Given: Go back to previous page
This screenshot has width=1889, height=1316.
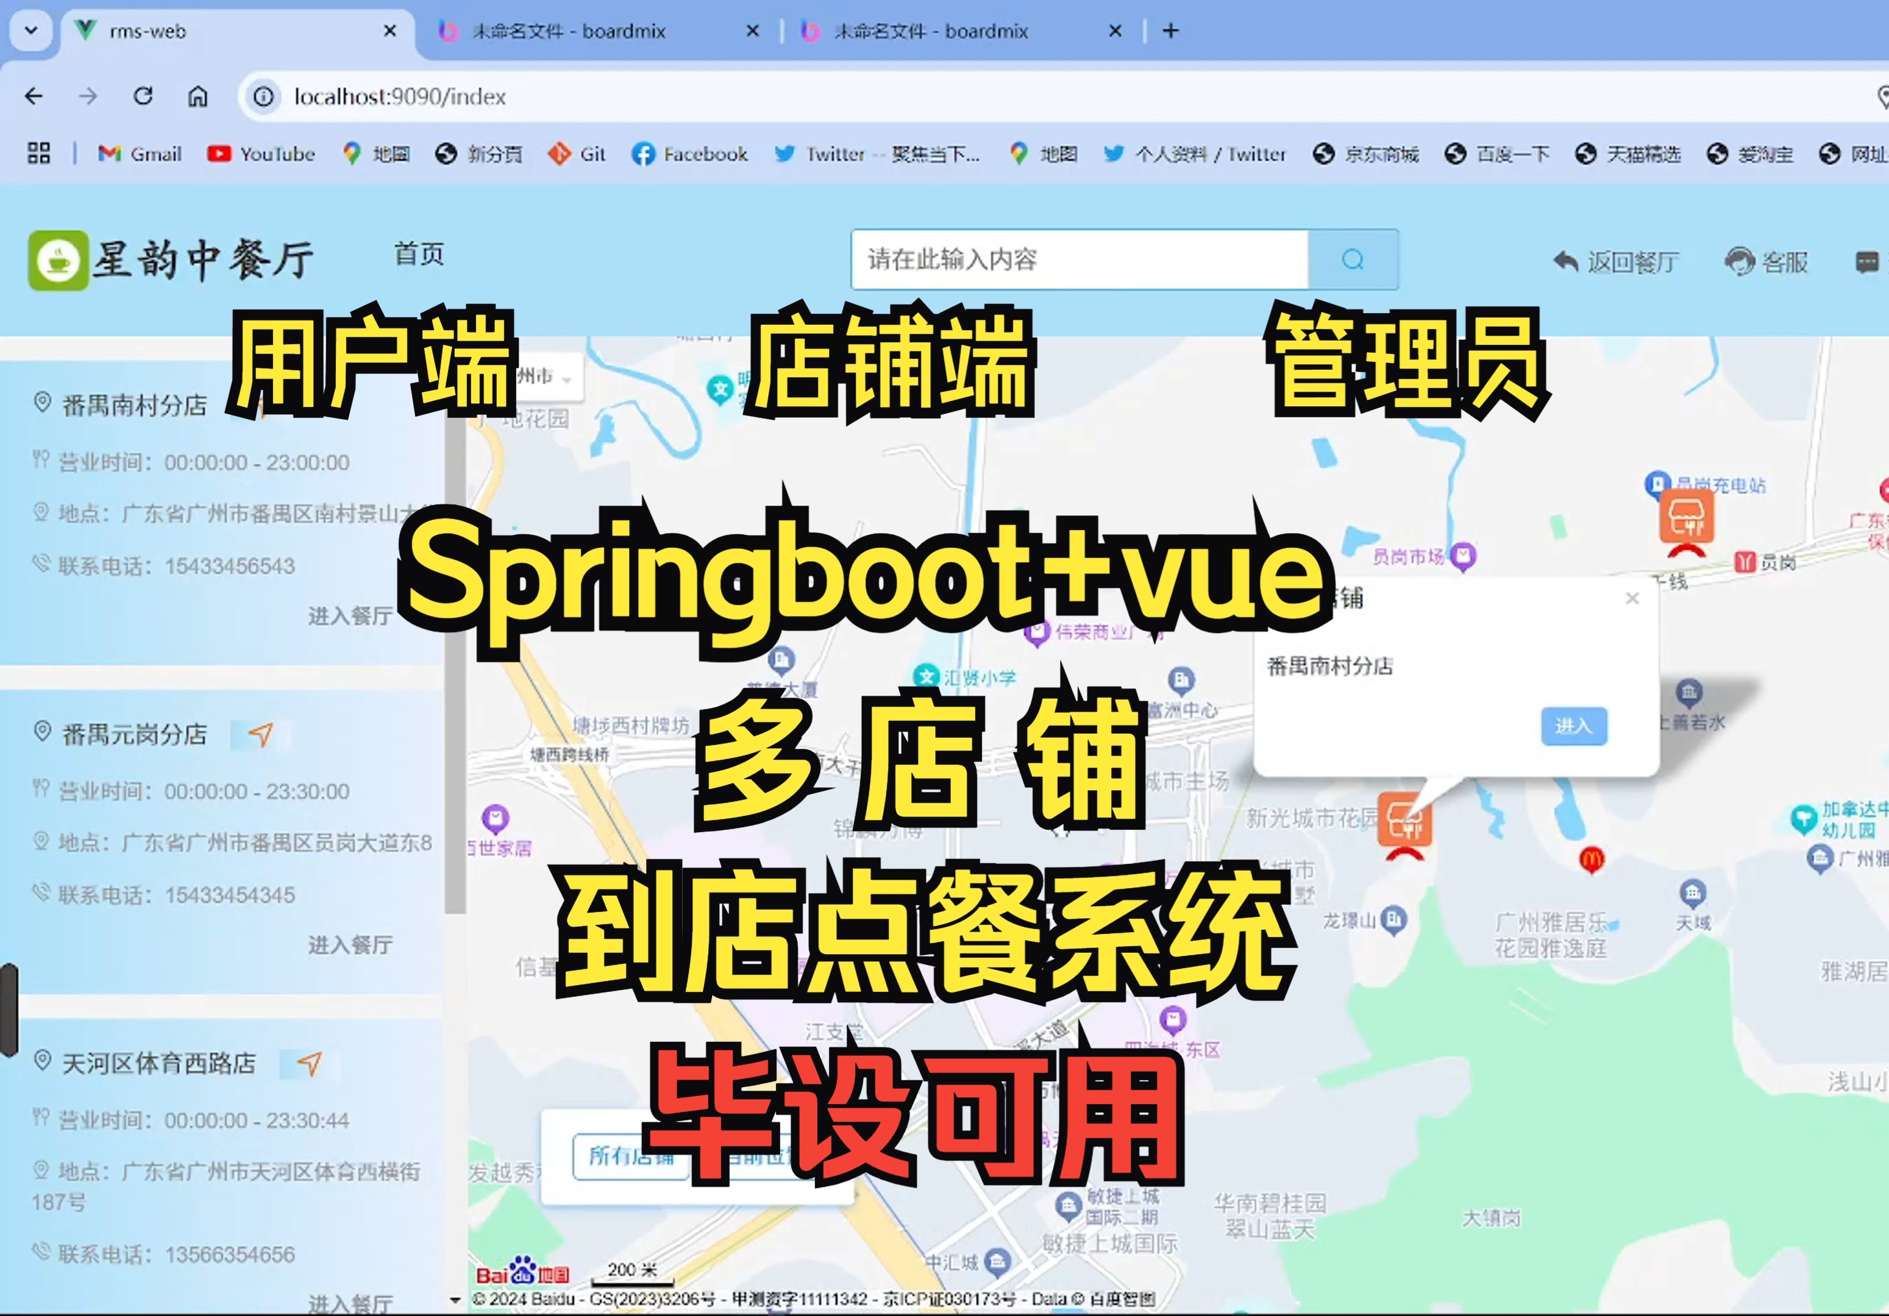Looking at the screenshot, I should 34,96.
